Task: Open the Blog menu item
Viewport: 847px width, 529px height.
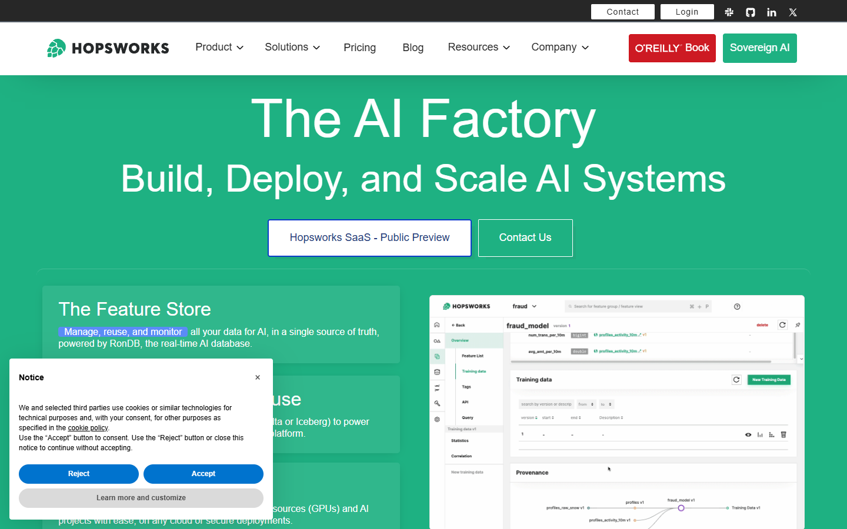Action: (413, 48)
